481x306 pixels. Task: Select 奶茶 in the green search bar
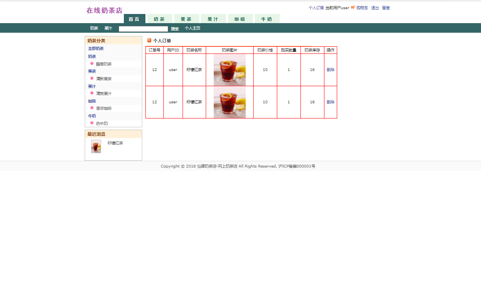tap(94, 28)
